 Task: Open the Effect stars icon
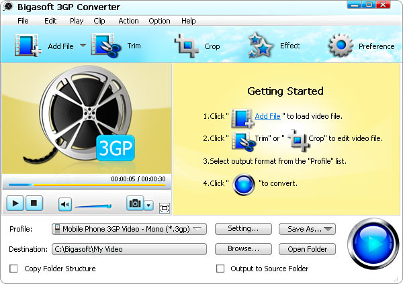tap(260, 45)
